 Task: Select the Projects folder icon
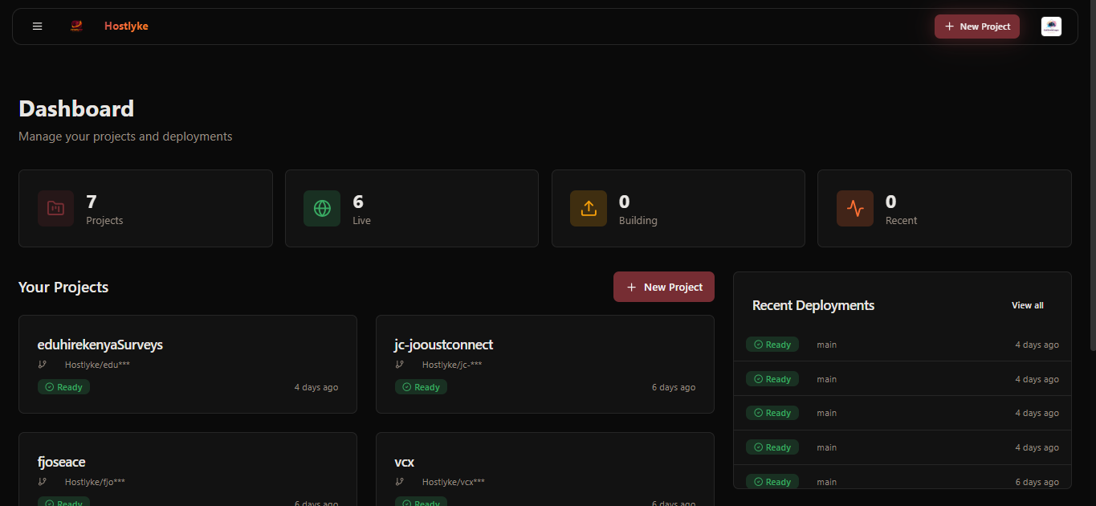point(55,208)
